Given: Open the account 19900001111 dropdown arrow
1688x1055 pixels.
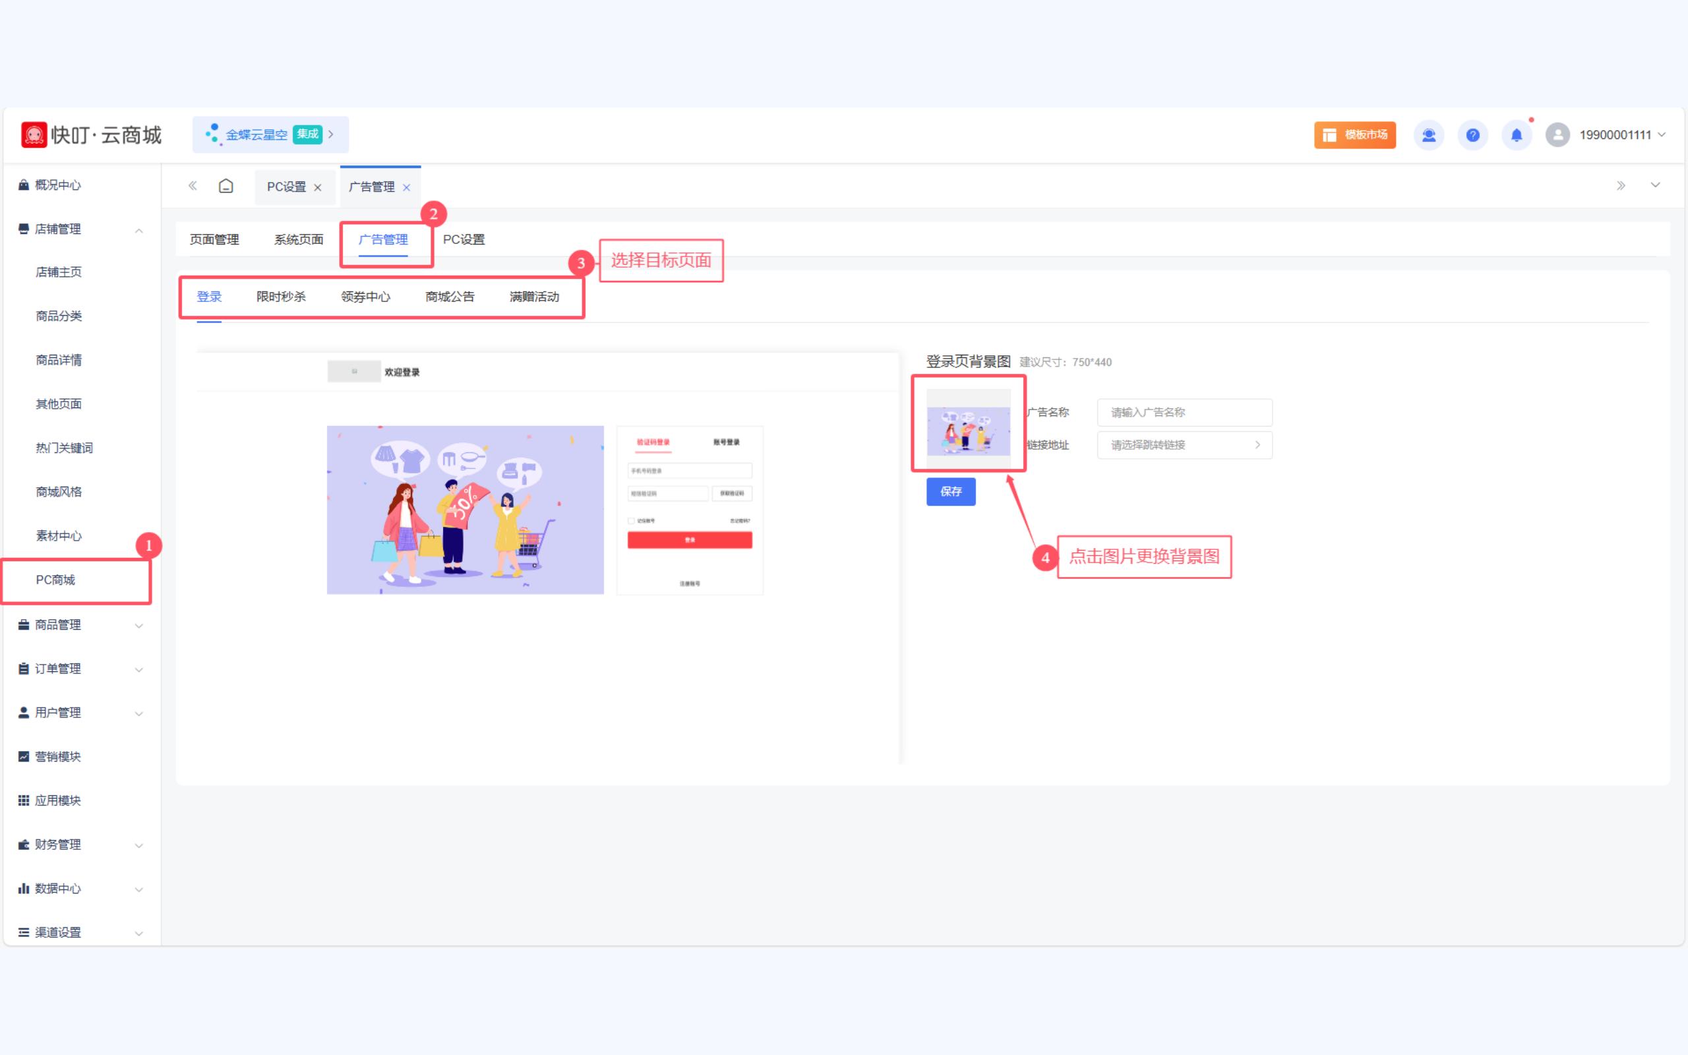Looking at the screenshot, I should [1662, 135].
